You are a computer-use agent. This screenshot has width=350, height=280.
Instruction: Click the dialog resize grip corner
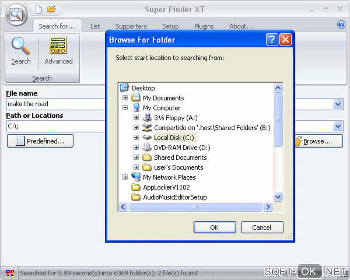pos(289,236)
